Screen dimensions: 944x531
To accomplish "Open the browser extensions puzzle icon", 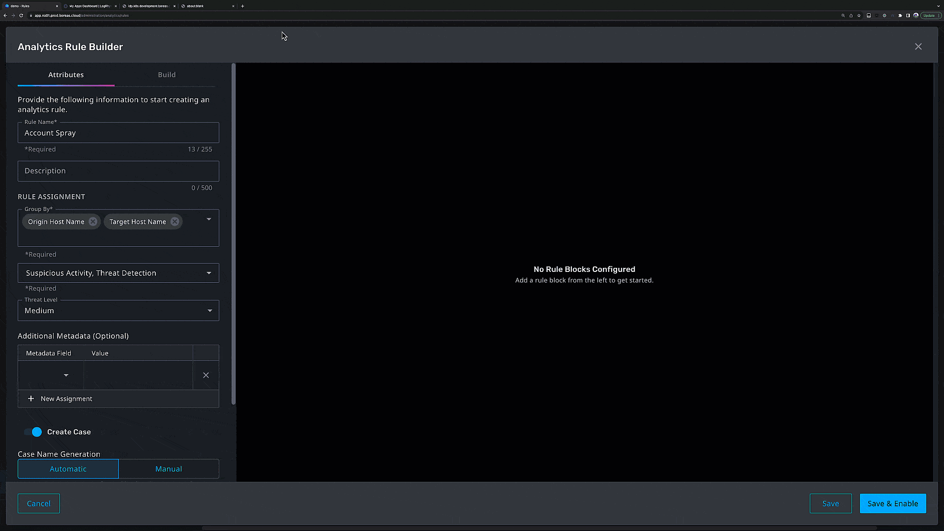I will click(x=900, y=15).
